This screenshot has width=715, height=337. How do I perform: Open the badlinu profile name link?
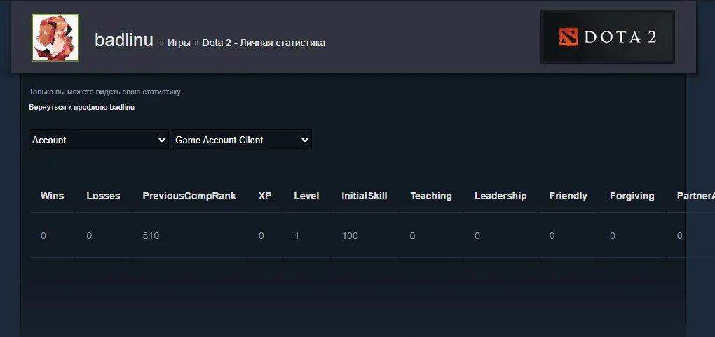tap(123, 41)
